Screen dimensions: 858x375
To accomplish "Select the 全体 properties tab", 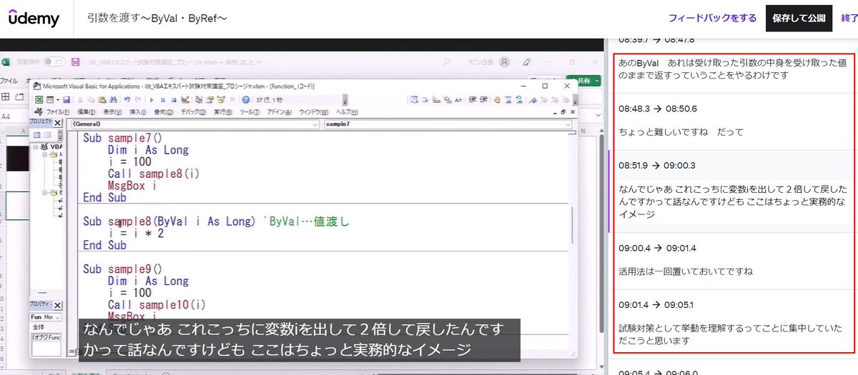I will coord(39,327).
